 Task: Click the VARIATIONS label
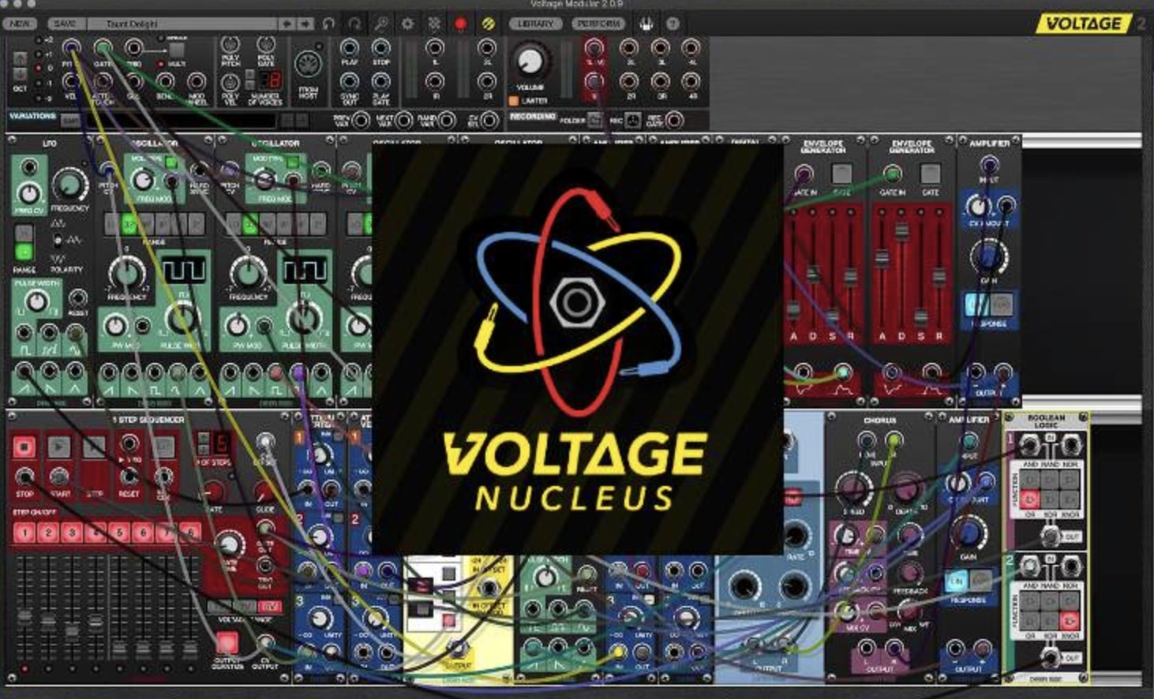32,116
